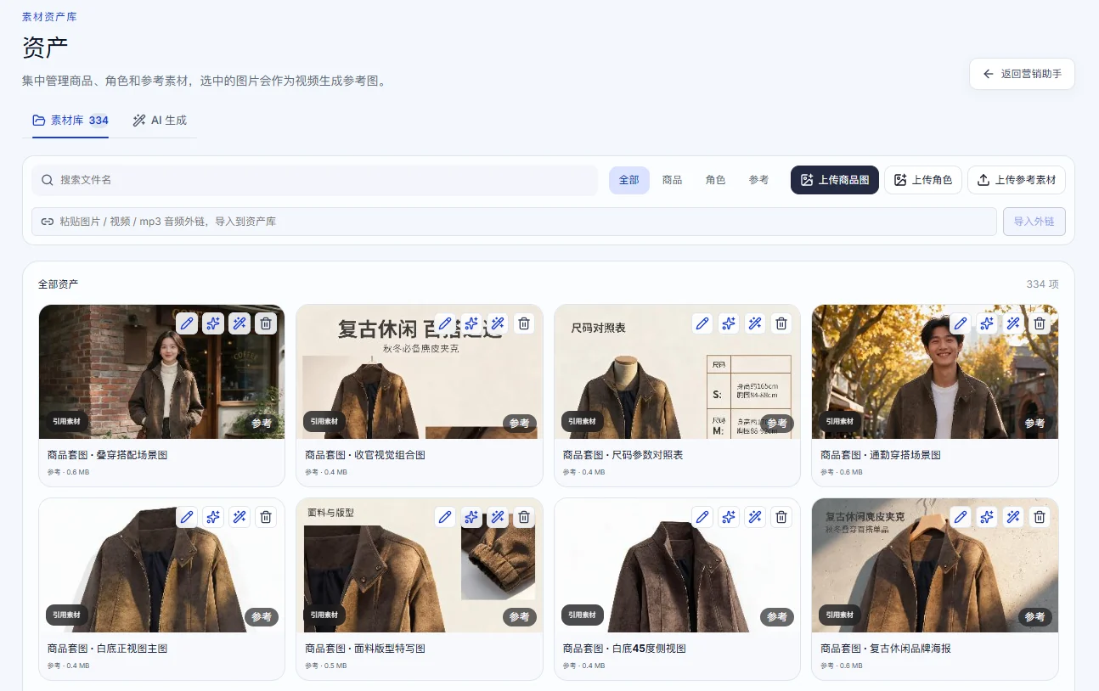Viewport: 1099px width, 691px height.
Task: Click magic wand icon on 通勤穿搭场景图 card
Action: point(1013,323)
